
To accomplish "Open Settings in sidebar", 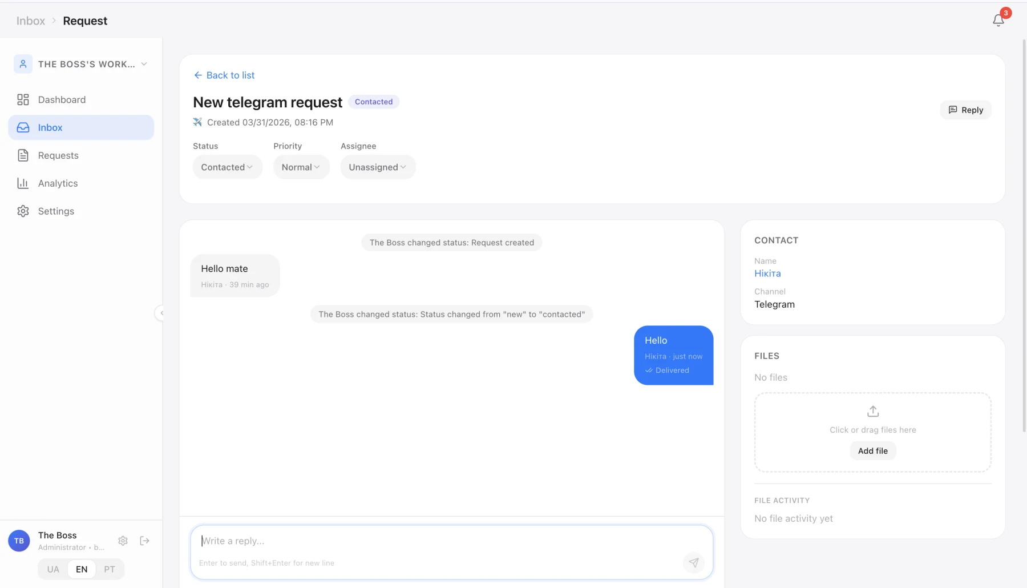I will (x=81, y=211).
